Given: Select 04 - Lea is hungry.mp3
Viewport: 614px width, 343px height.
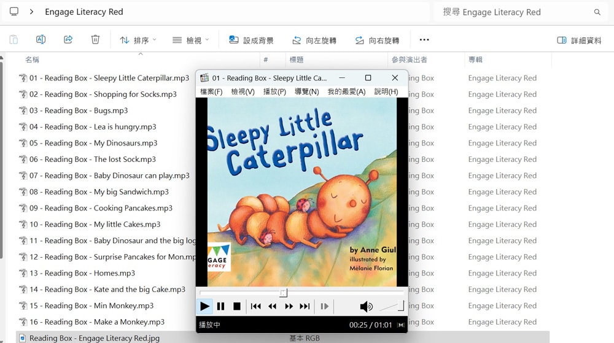Looking at the screenshot, I should coord(93,127).
